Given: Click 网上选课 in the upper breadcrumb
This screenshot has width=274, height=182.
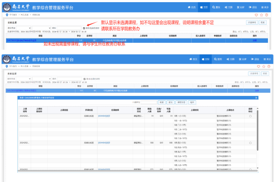Looking at the screenshot, I should click(x=23, y=15).
